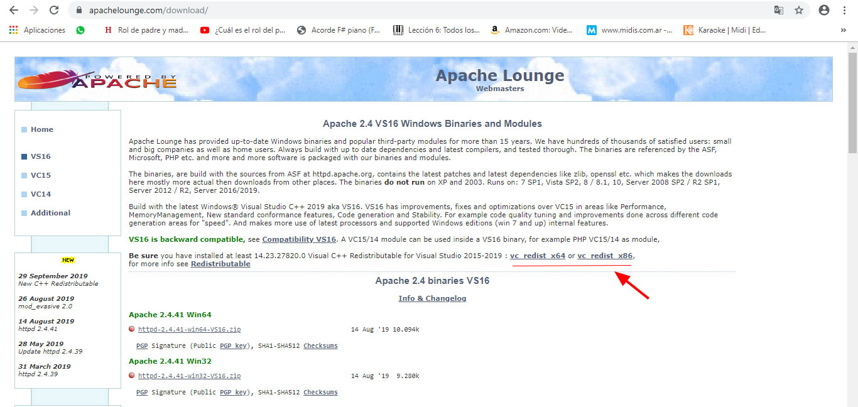Click the '31 March 2019' news entry
This screenshot has width=858, height=407.
(45, 370)
